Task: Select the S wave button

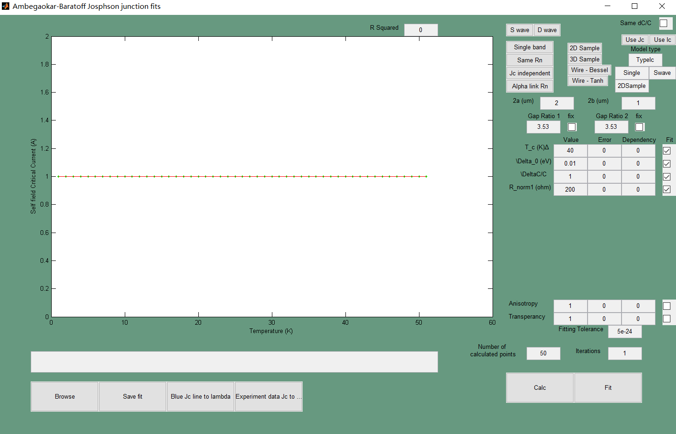Action: pyautogui.click(x=520, y=30)
